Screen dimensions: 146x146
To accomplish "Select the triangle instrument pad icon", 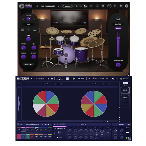I will click(x=41, y=130).
